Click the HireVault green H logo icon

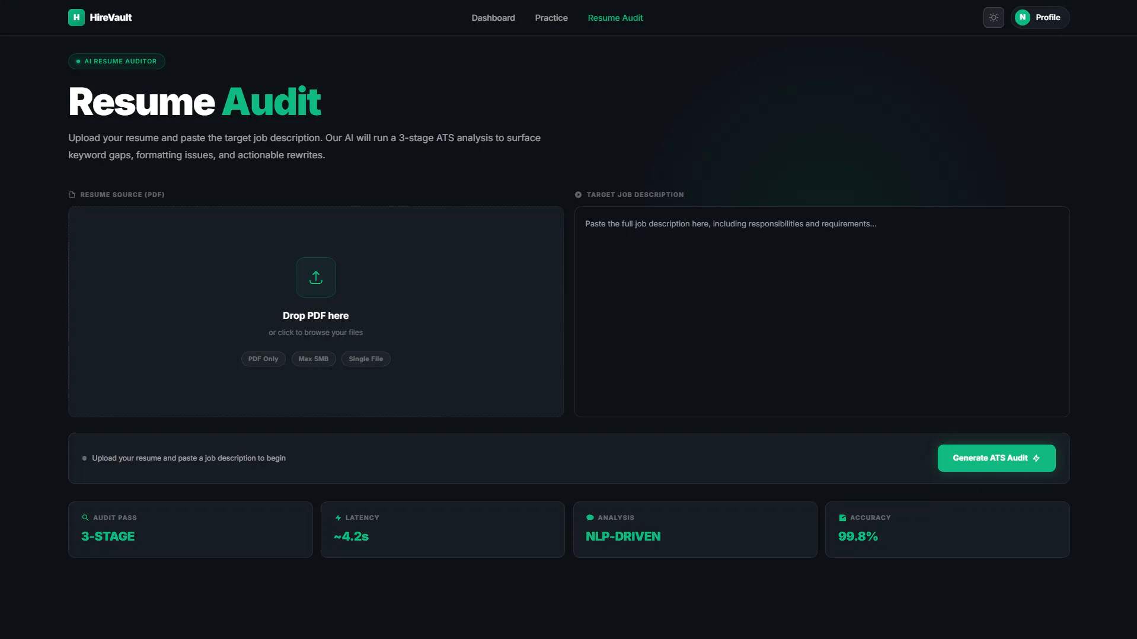tap(76, 17)
